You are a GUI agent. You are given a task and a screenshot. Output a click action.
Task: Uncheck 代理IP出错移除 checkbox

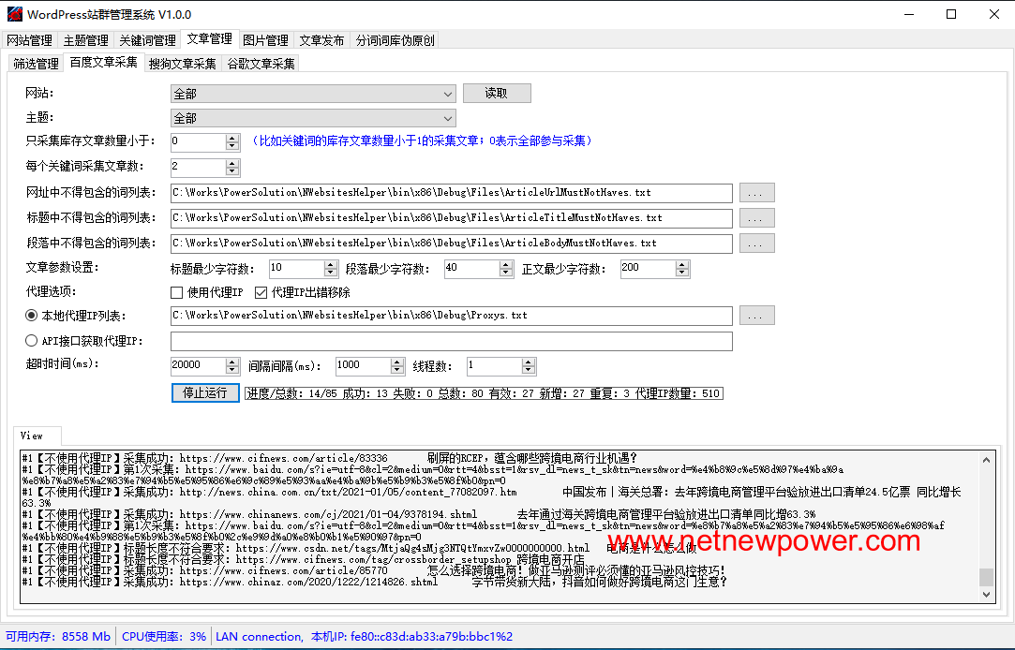click(x=261, y=293)
